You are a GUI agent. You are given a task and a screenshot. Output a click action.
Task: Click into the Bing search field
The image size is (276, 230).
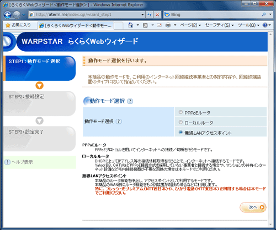[211, 14]
